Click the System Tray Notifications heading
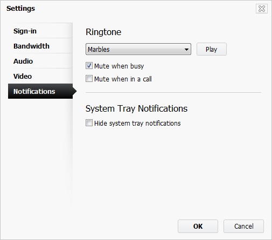Screen dimensions: 272x240 (136, 108)
